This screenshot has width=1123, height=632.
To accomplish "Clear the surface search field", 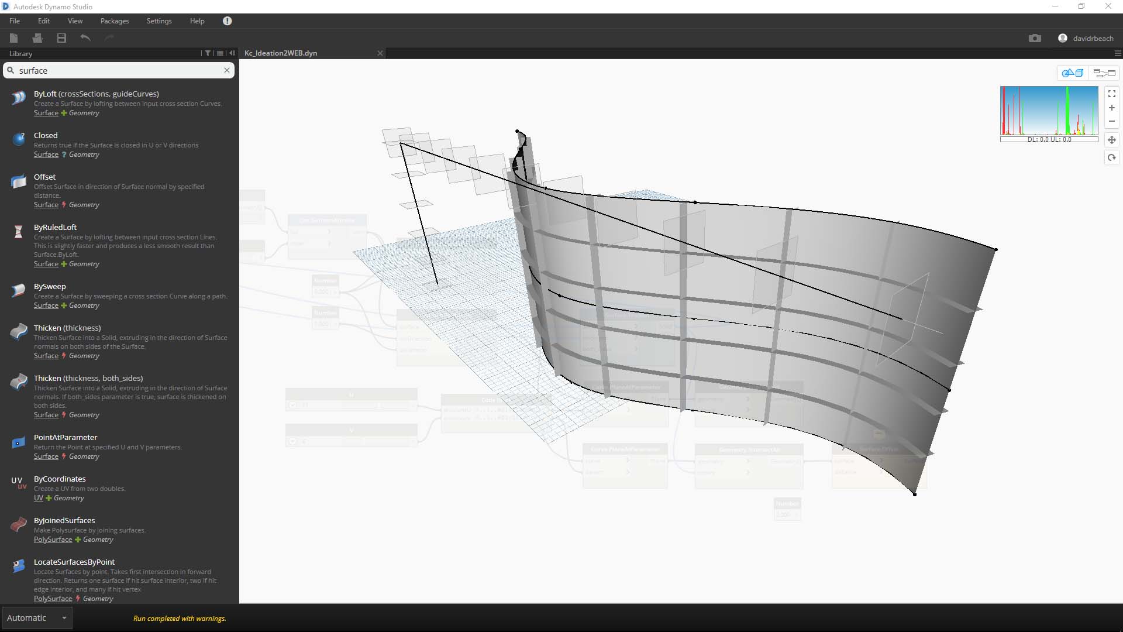I will 227,70.
